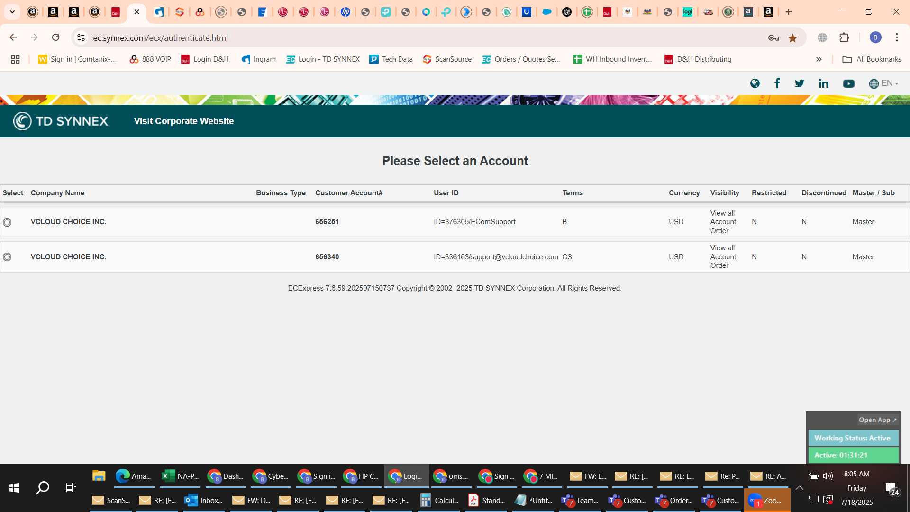Open a new tab with plus button

click(789, 12)
